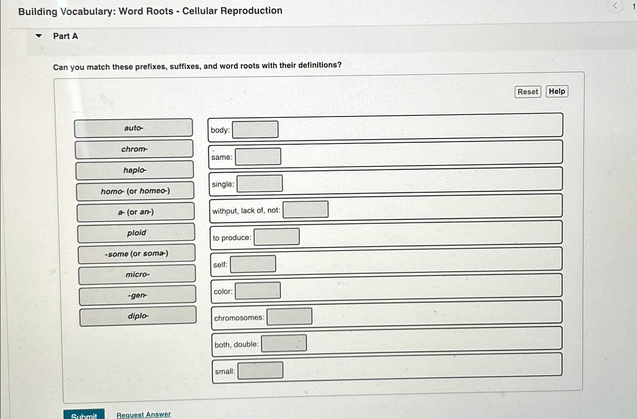637x419 pixels.
Task: Select the haplo- word tile
Action: (135, 170)
